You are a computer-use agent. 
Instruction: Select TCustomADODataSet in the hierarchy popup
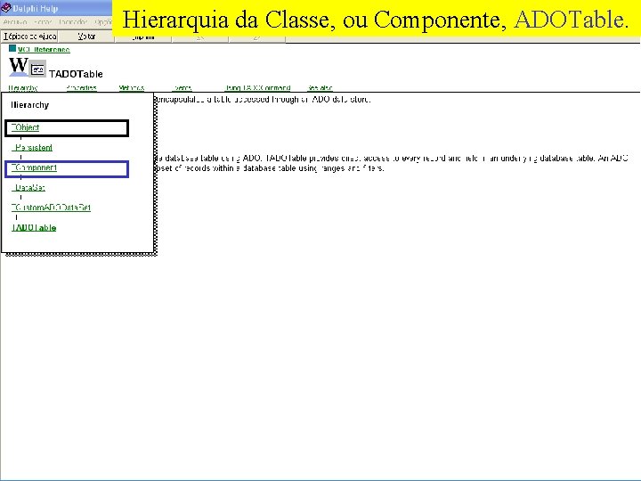click(51, 208)
